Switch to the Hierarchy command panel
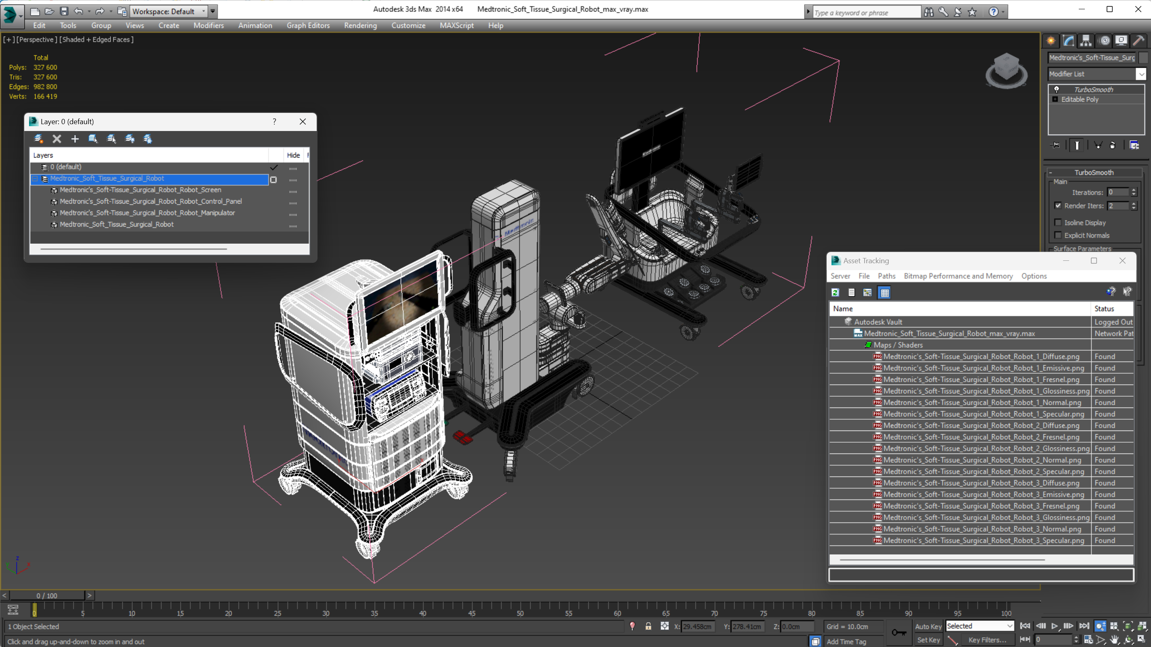Image resolution: width=1151 pixels, height=647 pixels. (1086, 41)
